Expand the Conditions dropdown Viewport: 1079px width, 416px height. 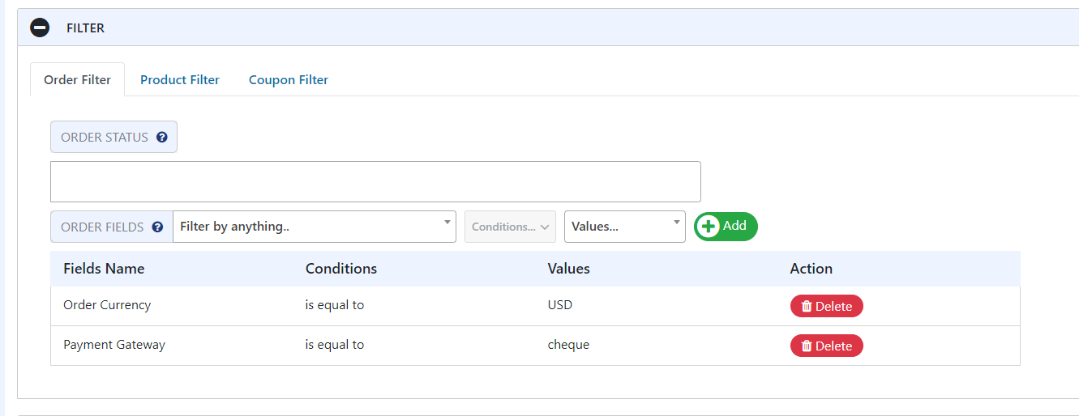point(510,227)
